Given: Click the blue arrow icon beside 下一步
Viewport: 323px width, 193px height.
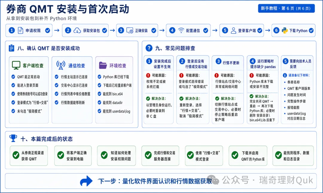Looking at the screenshot, I should pyautogui.click(x=86, y=181).
